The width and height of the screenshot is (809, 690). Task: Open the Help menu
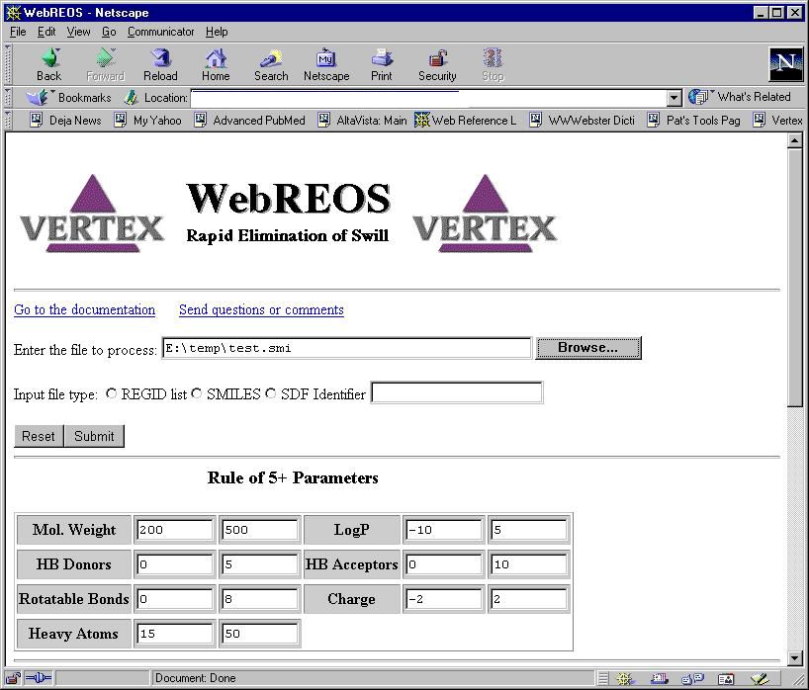click(x=217, y=32)
